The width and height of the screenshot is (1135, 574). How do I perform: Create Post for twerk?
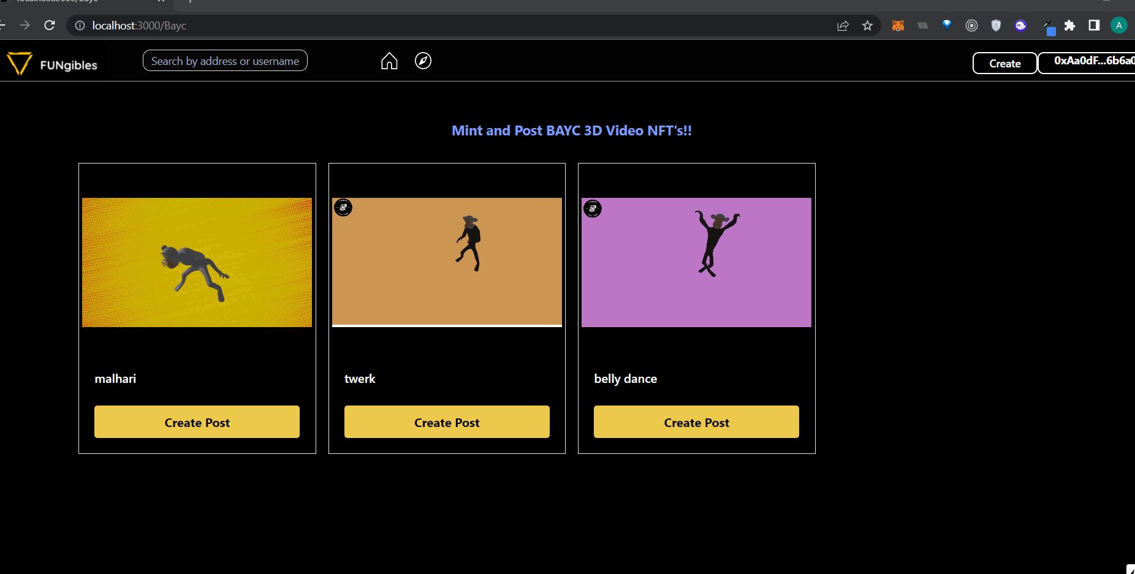click(x=447, y=422)
